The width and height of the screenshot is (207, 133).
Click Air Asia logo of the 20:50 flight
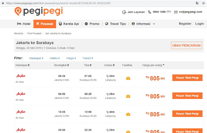[x=21, y=130]
